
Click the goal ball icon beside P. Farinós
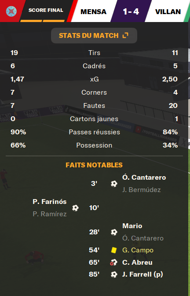75,208
